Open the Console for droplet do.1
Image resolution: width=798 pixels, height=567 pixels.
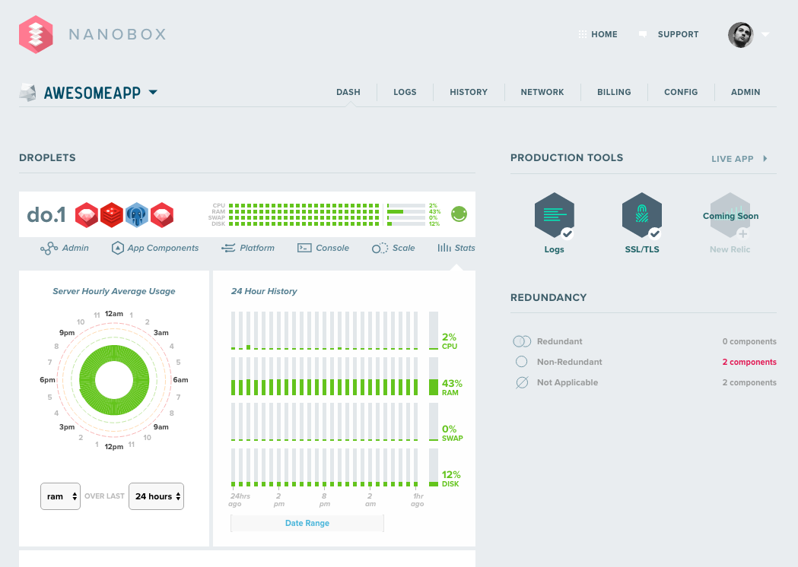[323, 248]
